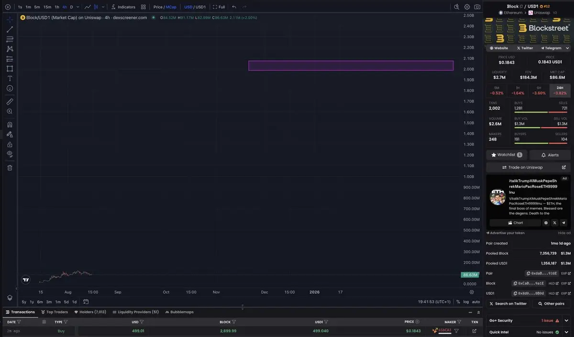The height and width of the screenshot is (337, 574).
Task: Open the Blockstreet Website link
Action: (499, 48)
